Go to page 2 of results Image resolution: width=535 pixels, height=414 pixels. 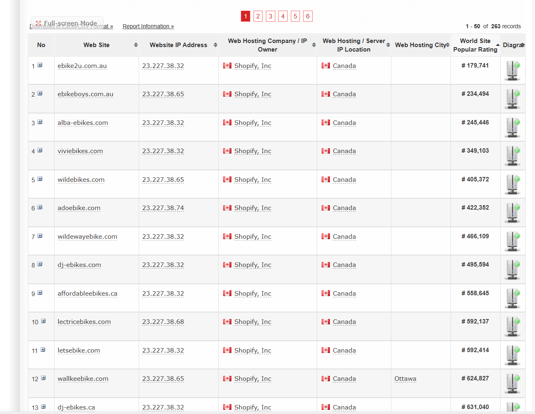click(258, 16)
